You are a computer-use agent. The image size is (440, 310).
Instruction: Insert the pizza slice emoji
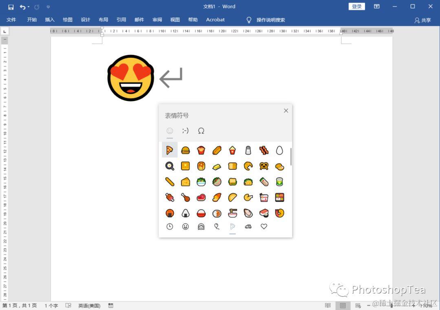coord(169,150)
